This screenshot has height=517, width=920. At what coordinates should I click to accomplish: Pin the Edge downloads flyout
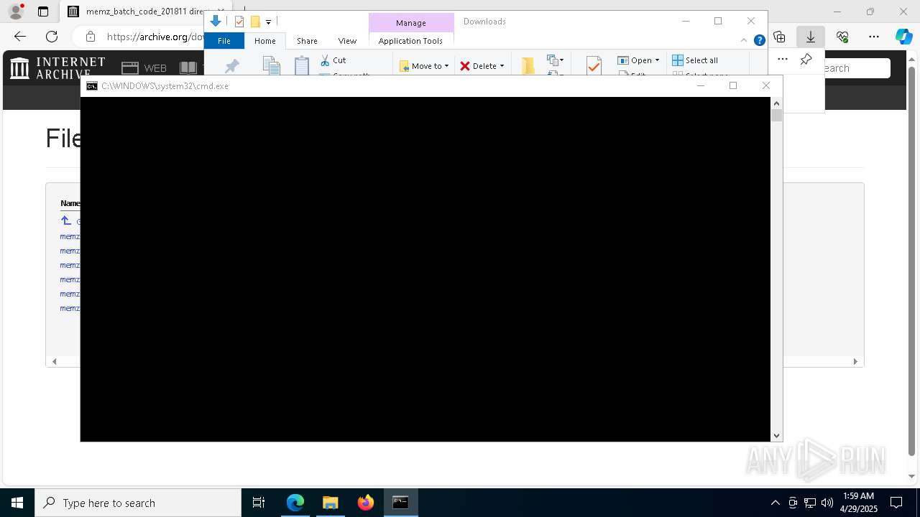click(x=806, y=60)
